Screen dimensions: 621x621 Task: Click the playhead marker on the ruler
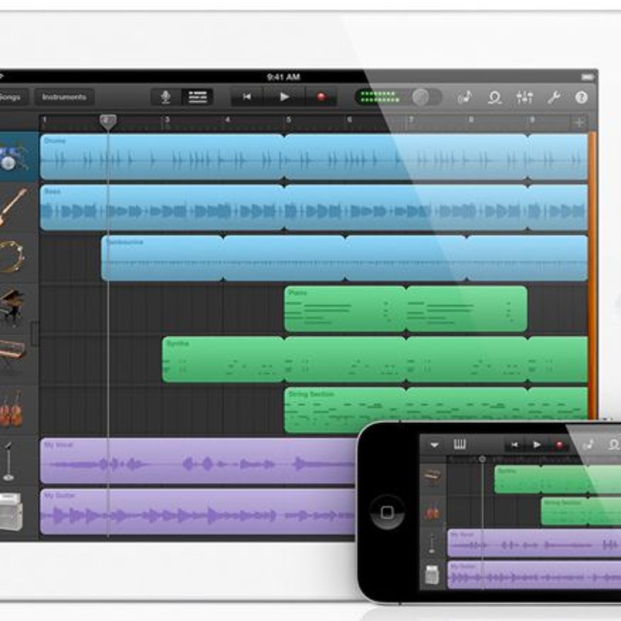tap(108, 121)
